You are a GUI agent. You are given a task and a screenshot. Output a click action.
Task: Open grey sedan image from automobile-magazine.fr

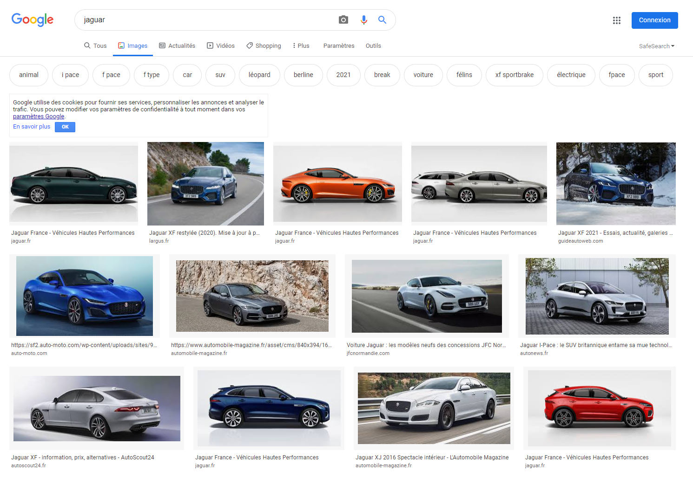coord(252,296)
